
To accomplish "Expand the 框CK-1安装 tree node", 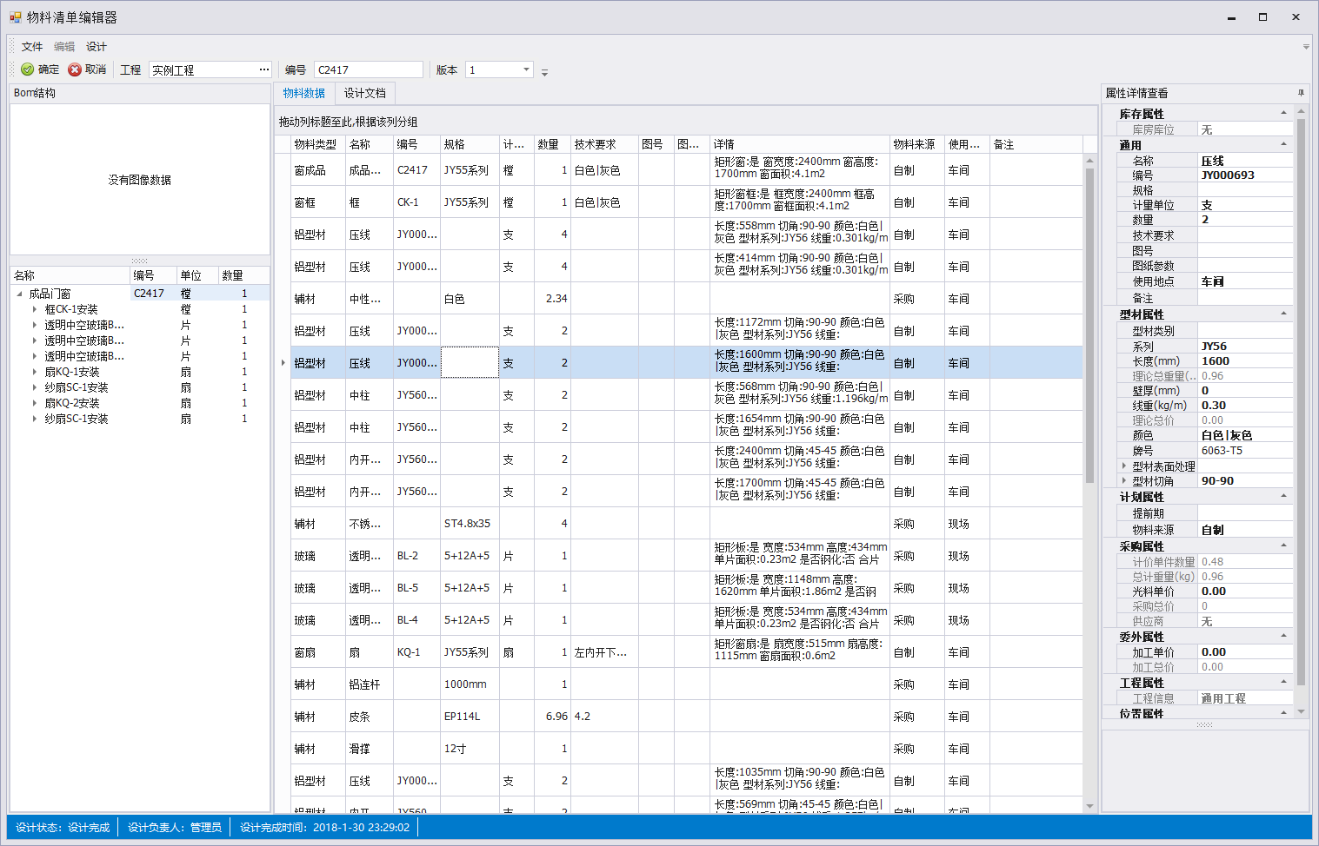I will point(35,309).
